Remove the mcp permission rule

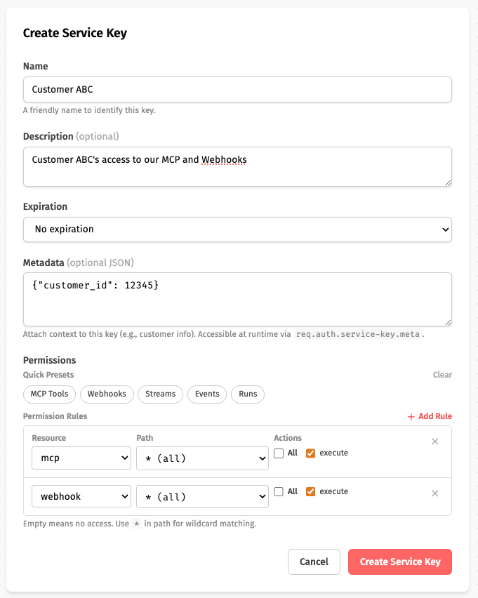coord(434,441)
